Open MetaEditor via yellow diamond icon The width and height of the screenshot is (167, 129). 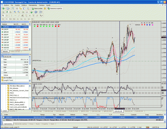pos(45,9)
